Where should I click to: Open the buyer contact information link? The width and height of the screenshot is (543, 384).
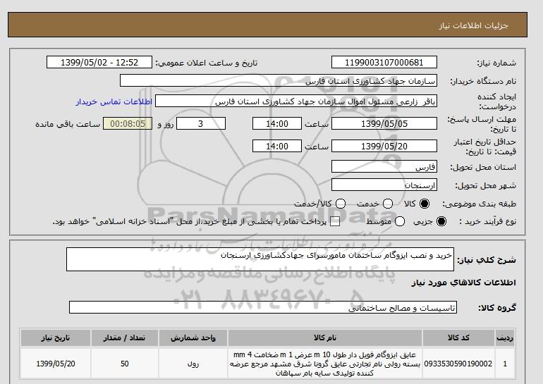pos(114,101)
